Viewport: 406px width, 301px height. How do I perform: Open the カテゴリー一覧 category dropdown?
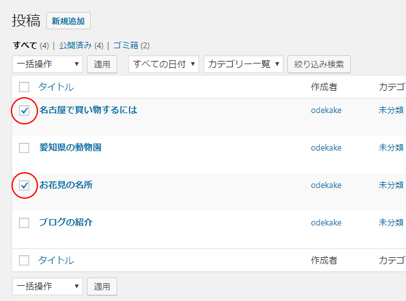[x=244, y=64]
